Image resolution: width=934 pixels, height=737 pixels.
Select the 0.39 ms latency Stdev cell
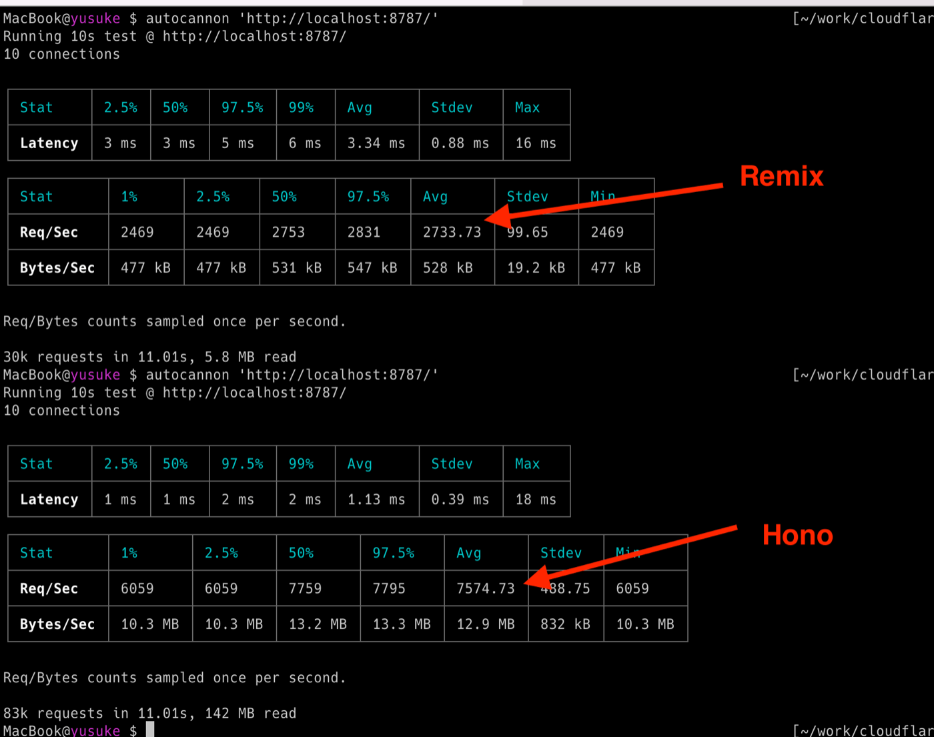point(460,499)
